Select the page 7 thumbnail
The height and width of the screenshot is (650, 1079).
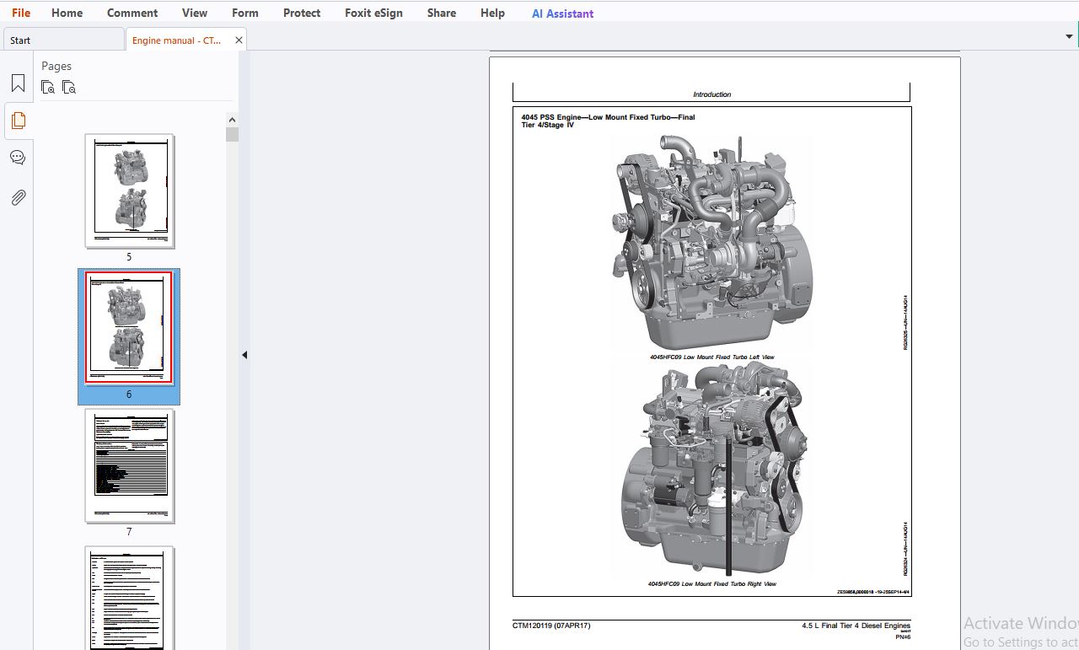[129, 466]
